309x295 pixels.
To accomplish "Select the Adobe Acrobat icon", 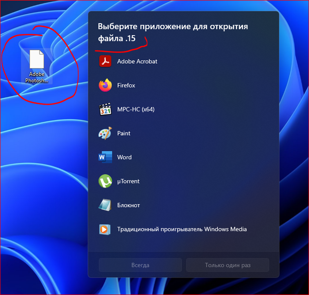I will 105,61.
